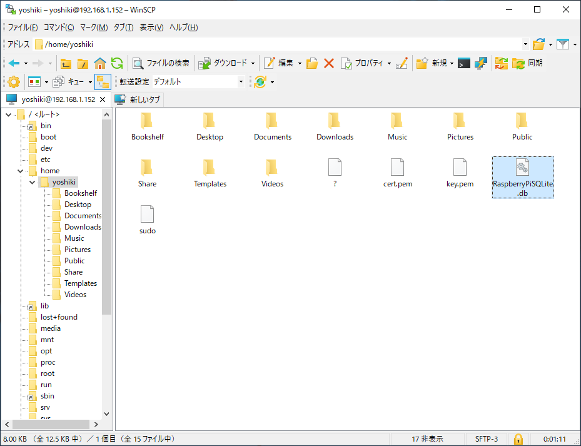The width and height of the screenshot is (581, 446).
Task: Click the Queue (キュー) icon button
Action: [69, 82]
